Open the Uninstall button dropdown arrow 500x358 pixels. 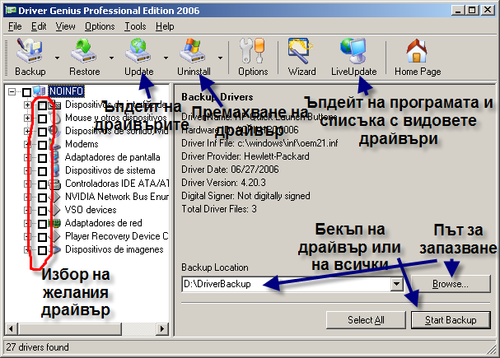(220, 58)
